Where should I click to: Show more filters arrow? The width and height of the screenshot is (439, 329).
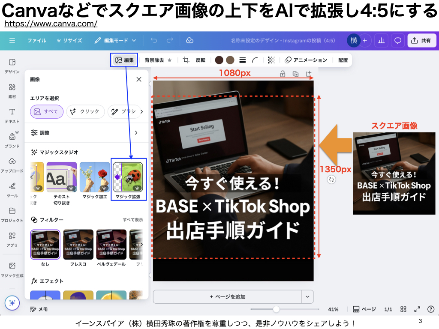(x=141, y=245)
